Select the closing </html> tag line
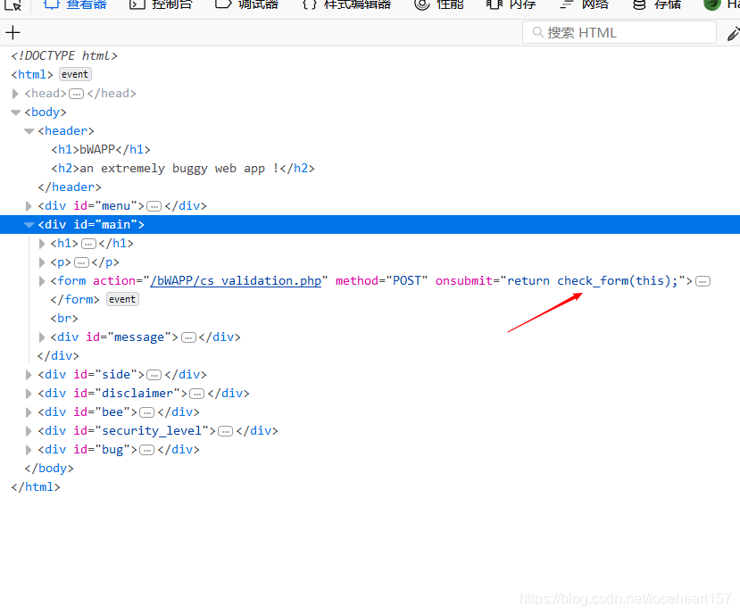This screenshot has height=615, width=740. (36, 487)
